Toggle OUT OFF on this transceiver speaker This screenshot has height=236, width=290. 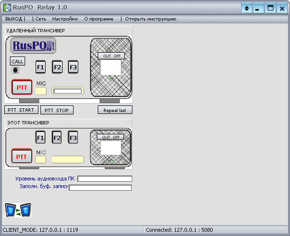[x=112, y=137]
